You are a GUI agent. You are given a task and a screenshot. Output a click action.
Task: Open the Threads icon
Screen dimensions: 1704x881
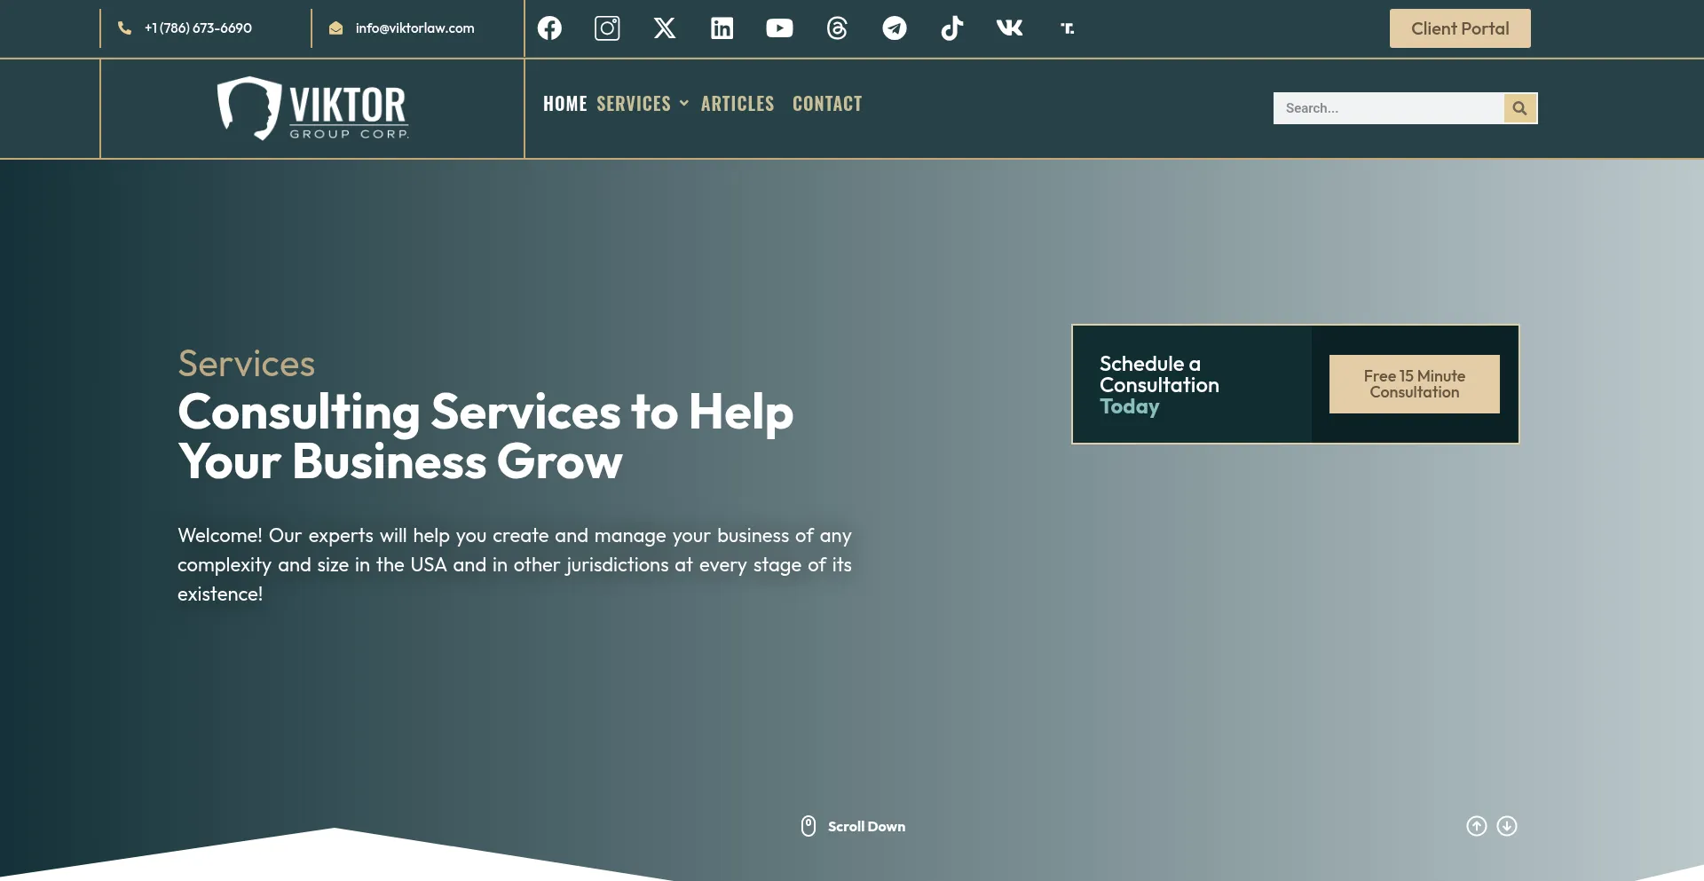[x=837, y=28]
